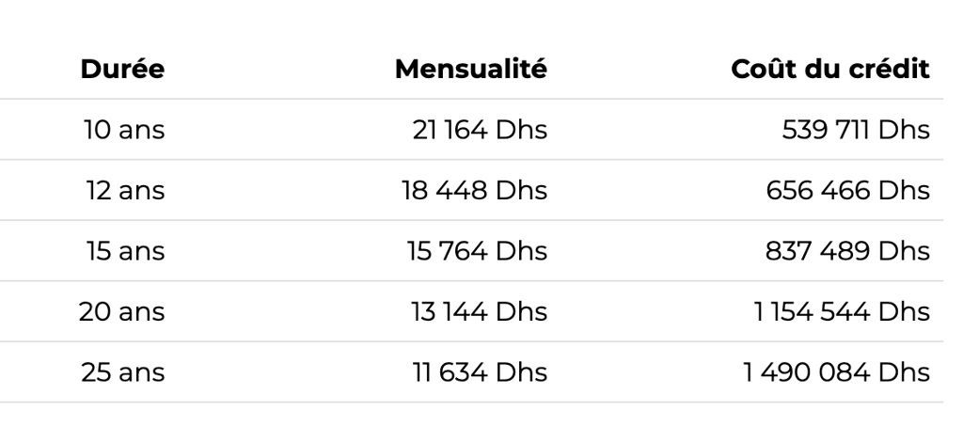
Task: Select the 25 ans duration cell
Action: click(123, 372)
